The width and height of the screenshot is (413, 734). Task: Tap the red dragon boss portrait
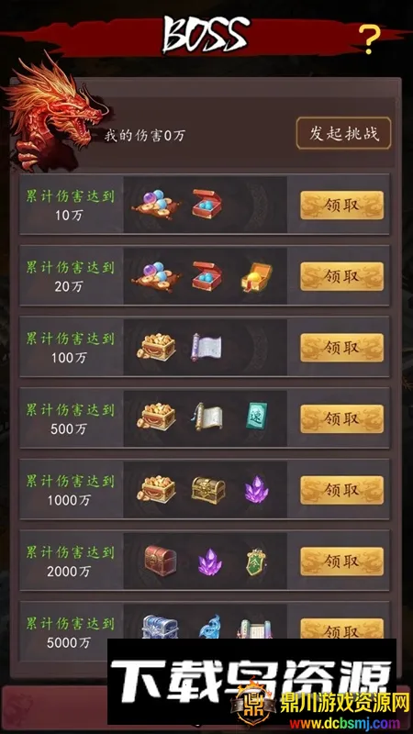tap(54, 112)
